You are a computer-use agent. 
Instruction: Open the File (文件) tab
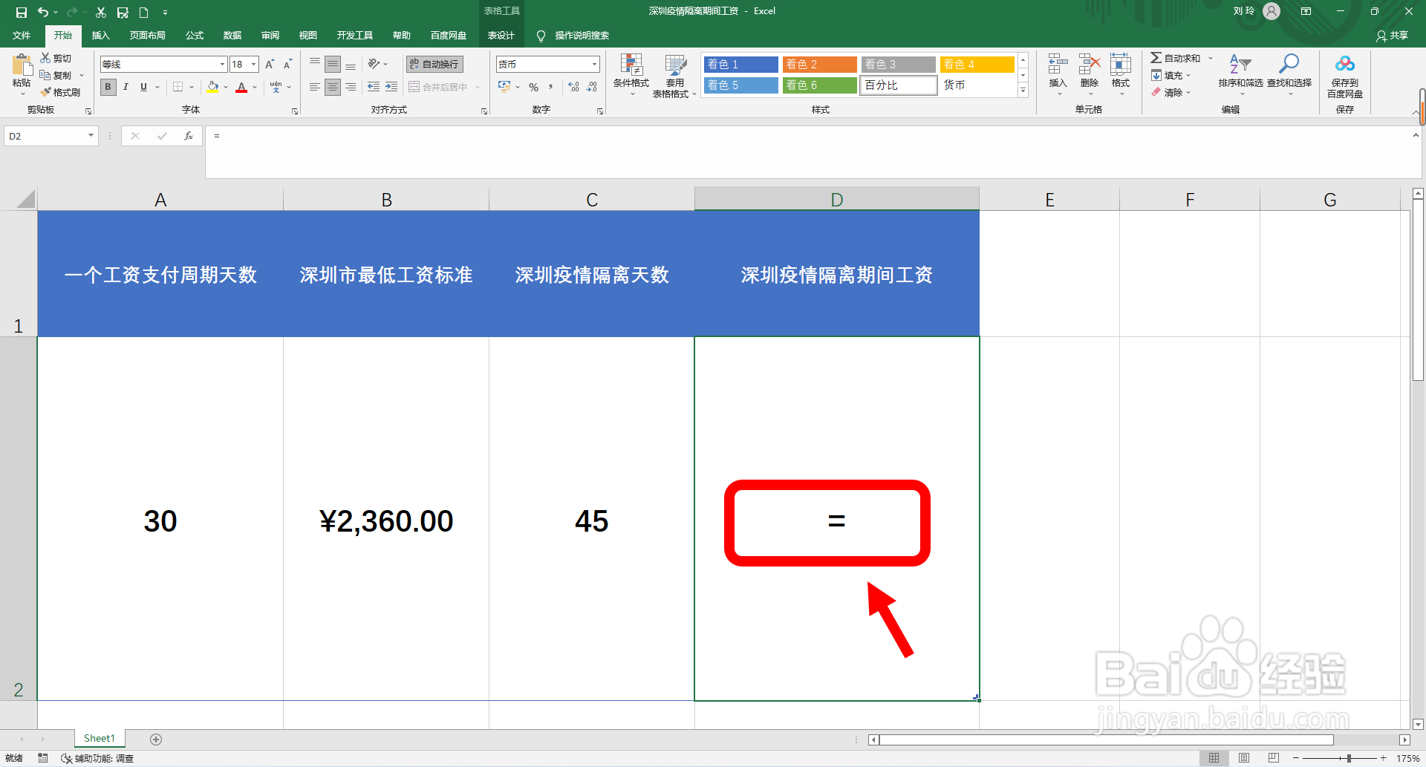[22, 36]
